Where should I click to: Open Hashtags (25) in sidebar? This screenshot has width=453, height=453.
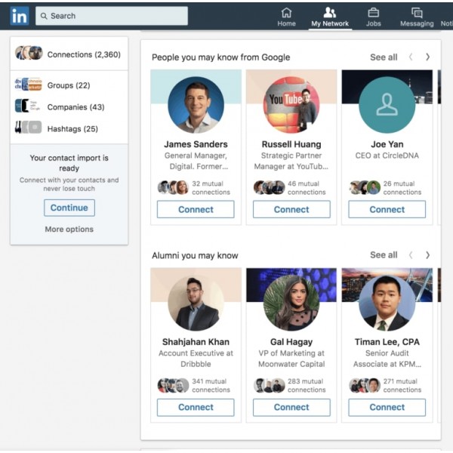point(72,129)
